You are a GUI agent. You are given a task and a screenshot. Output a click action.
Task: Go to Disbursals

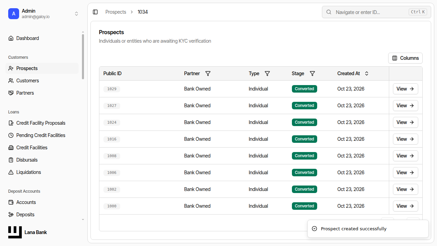(x=42, y=160)
